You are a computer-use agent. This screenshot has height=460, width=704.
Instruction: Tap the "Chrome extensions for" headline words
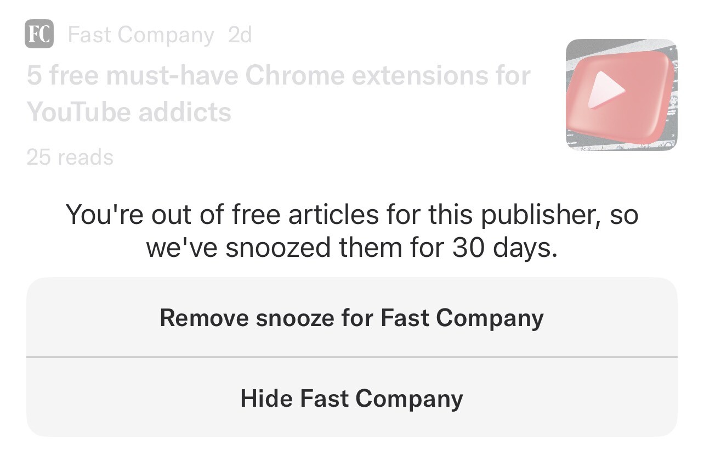(x=388, y=76)
